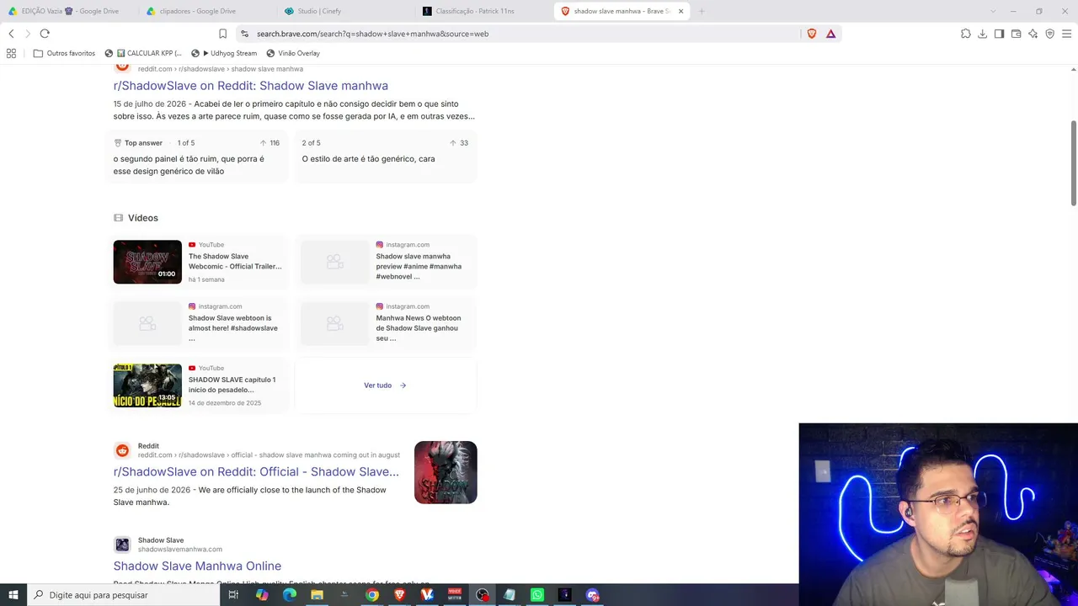Viewport: 1078px width, 606px height.
Task: Open WhatsApp from the taskbar
Action: click(x=537, y=595)
